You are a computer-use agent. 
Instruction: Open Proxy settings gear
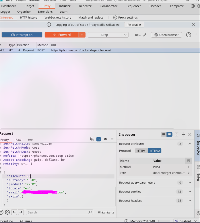pyautogui.click(x=115, y=18)
